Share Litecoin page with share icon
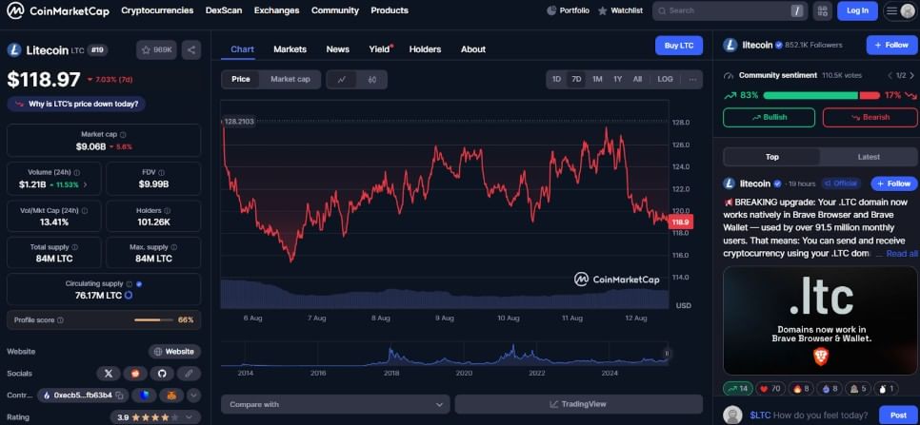The image size is (920, 425). 191,49
